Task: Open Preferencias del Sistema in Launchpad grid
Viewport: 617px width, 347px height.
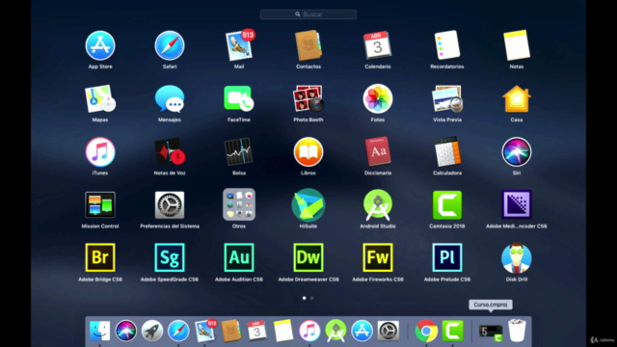Action: pyautogui.click(x=170, y=205)
